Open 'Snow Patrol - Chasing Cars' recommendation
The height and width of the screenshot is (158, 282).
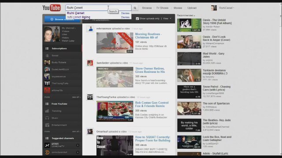click(216, 88)
